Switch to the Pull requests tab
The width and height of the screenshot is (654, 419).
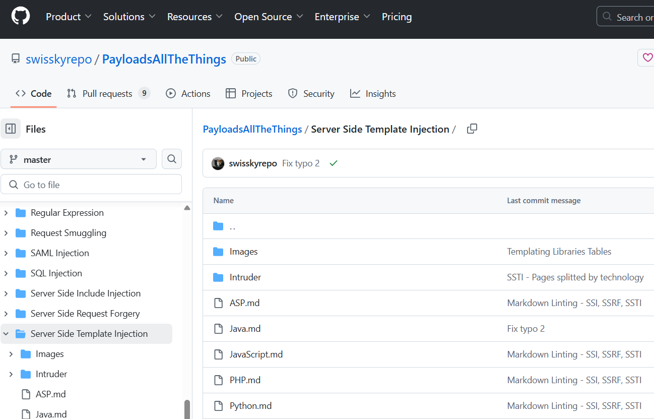[x=107, y=94]
